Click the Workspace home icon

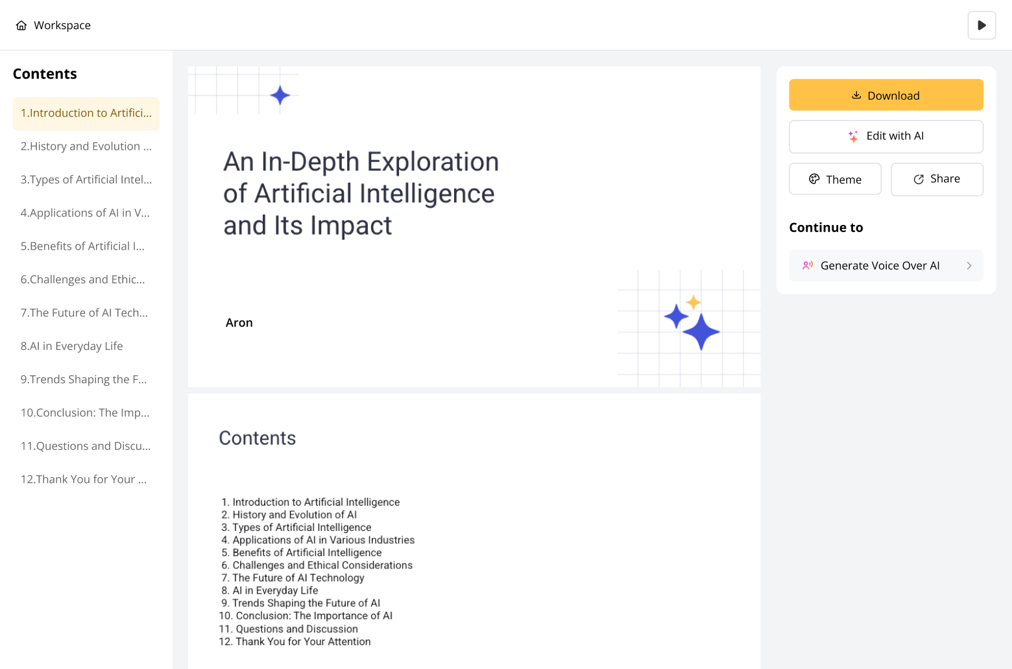point(21,25)
